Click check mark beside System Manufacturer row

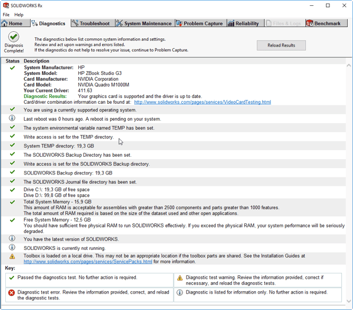(12, 68)
